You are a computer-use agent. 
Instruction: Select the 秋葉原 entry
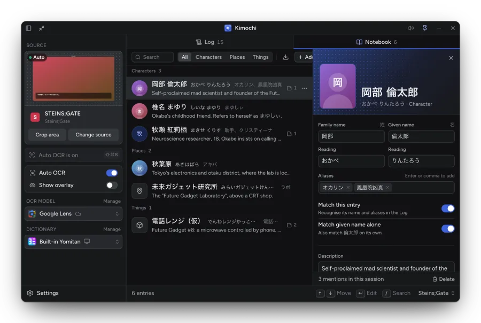(219, 168)
